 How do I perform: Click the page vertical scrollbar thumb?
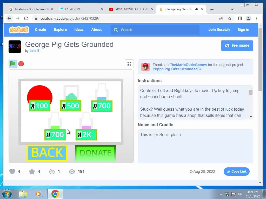[260, 59]
